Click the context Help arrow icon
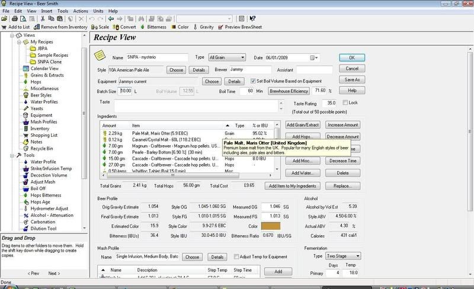 pyautogui.click(x=252, y=19)
